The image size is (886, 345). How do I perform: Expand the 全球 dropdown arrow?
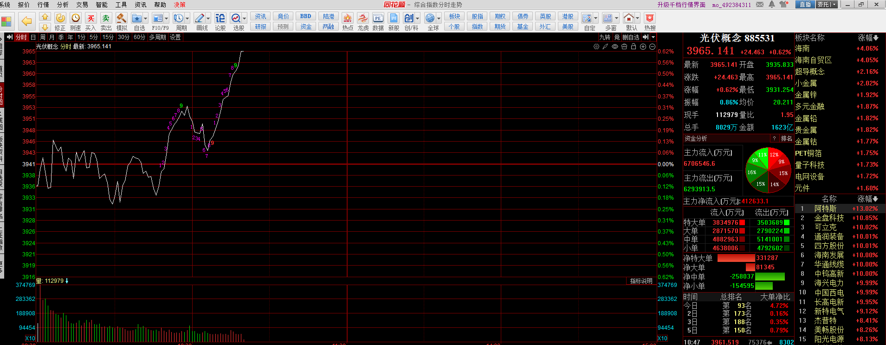coord(439,19)
